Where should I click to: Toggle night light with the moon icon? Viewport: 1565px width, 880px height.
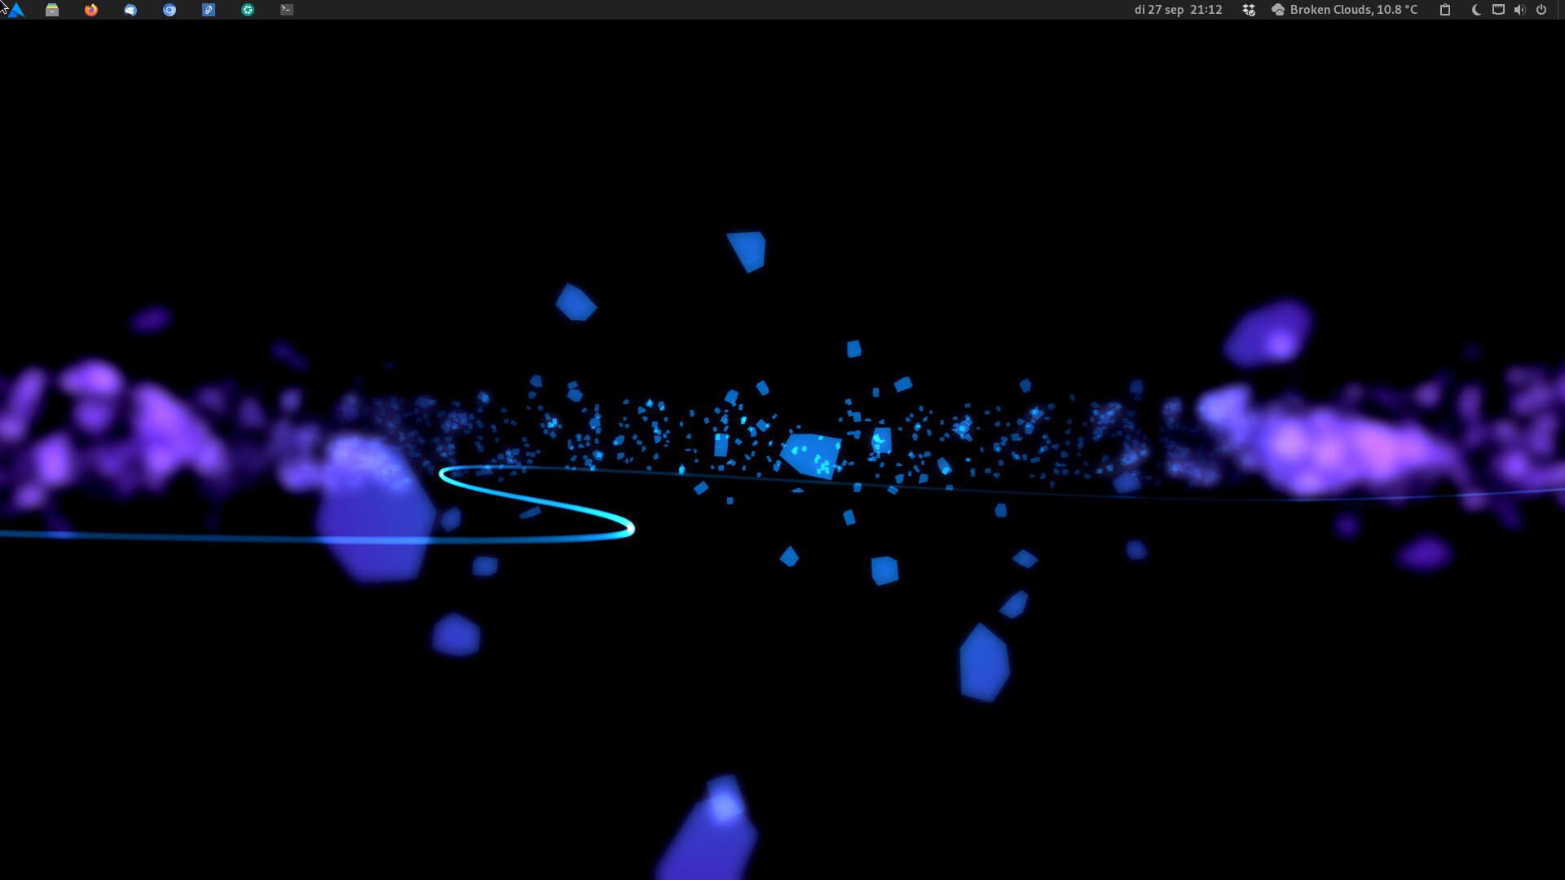(1476, 10)
